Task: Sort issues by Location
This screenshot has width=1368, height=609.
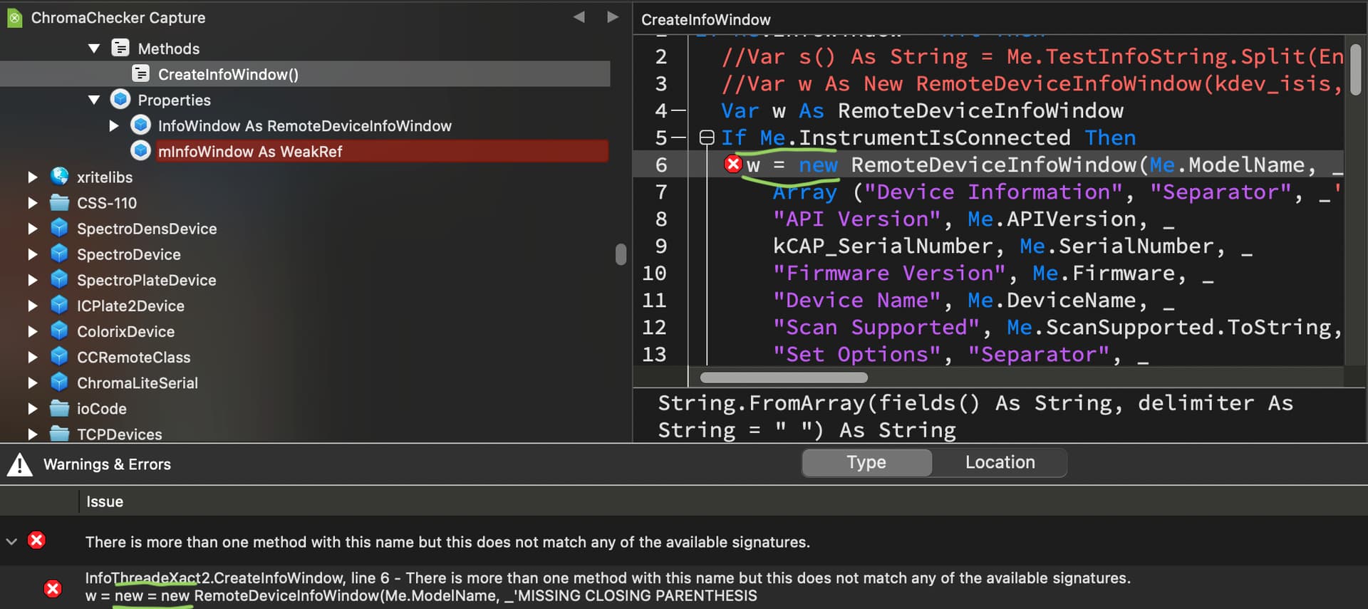Action: click(1000, 462)
